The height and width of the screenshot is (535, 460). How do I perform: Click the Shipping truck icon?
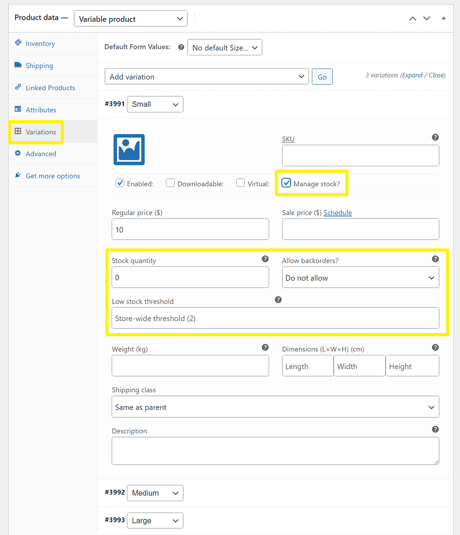[18, 65]
